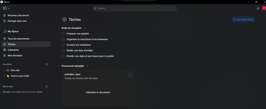Collapse the Documents épinglés section
The width and height of the screenshot is (266, 109).
tap(59, 66)
